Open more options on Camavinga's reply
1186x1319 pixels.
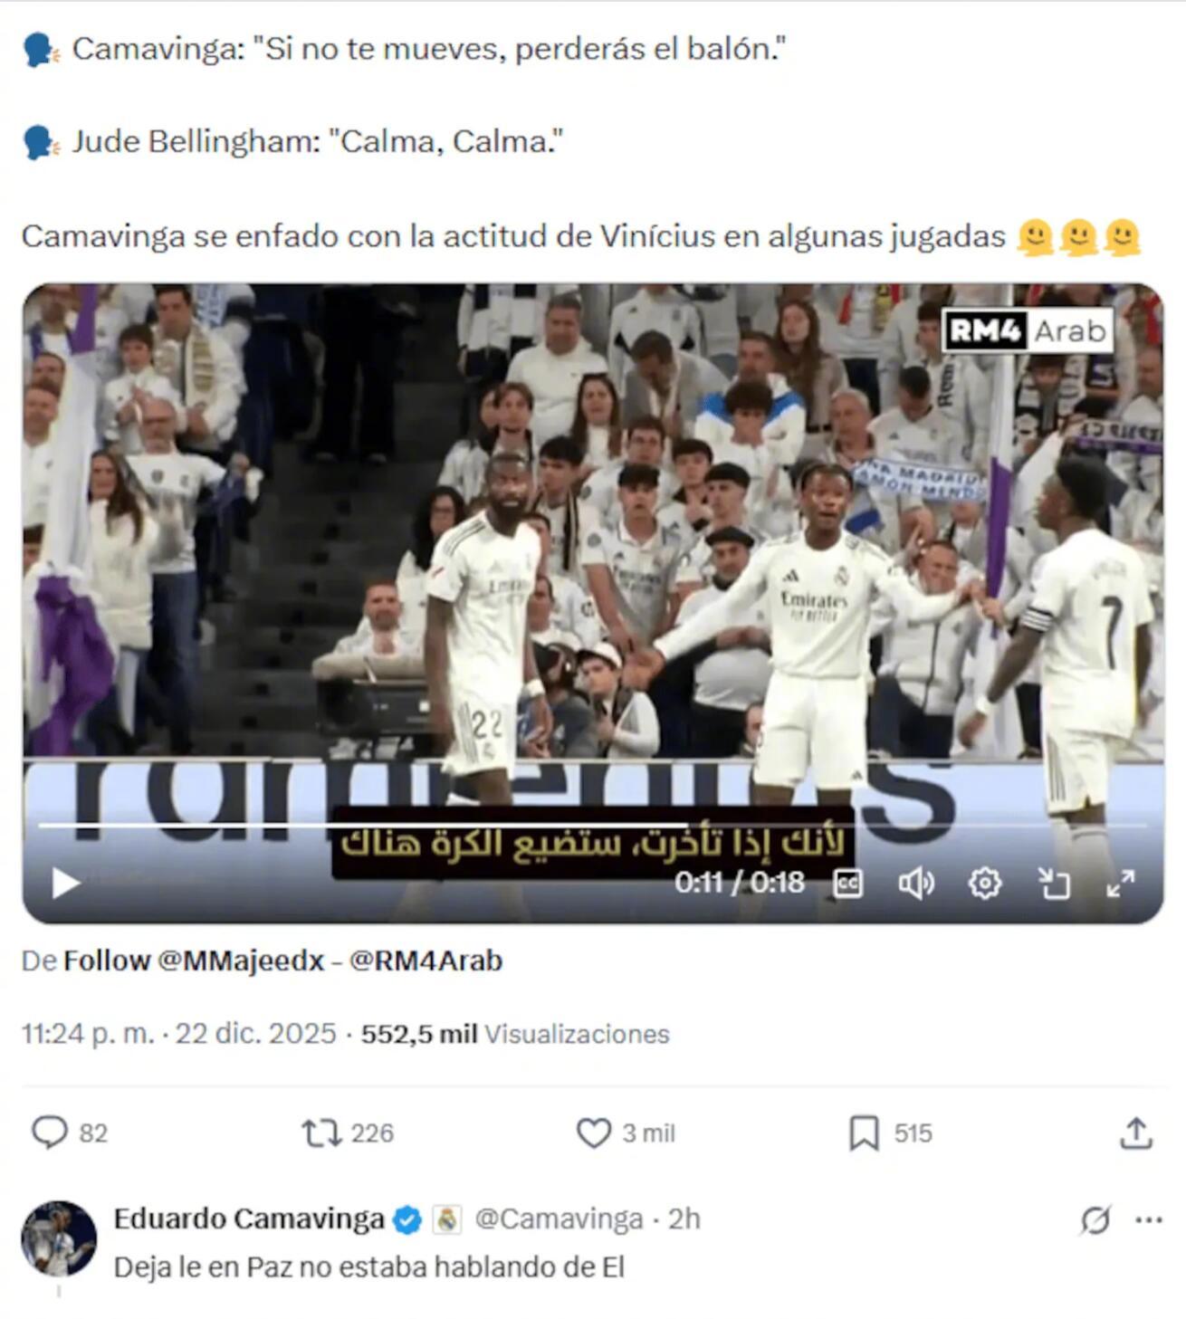coord(1148,1220)
